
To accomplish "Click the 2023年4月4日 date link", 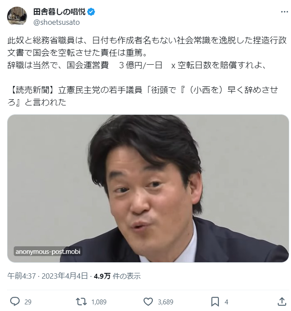I will pos(65,276).
